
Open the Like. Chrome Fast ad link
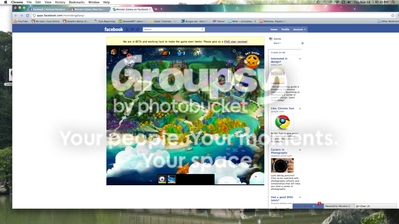click(282, 108)
